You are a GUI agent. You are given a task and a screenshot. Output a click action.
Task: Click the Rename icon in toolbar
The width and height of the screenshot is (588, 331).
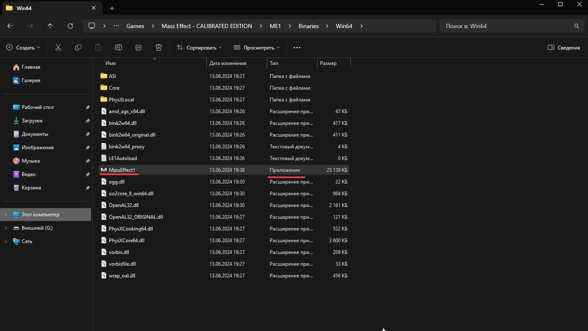[x=118, y=47]
